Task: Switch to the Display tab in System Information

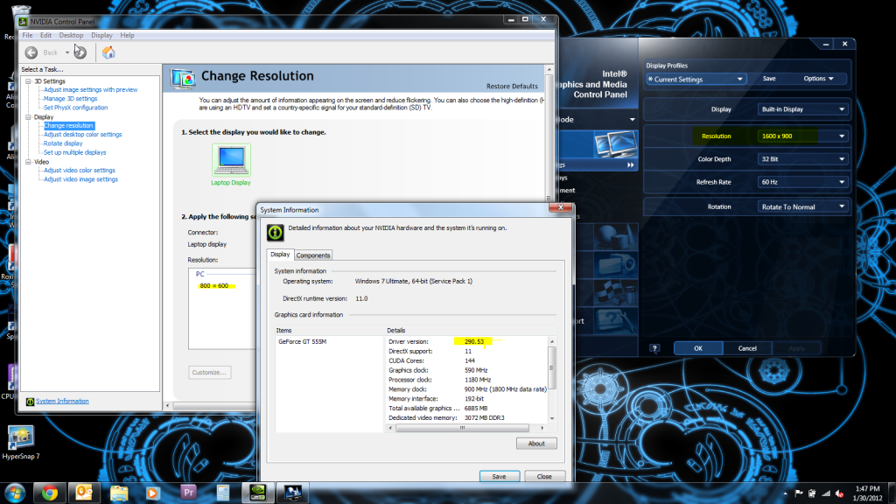Action: tap(280, 255)
